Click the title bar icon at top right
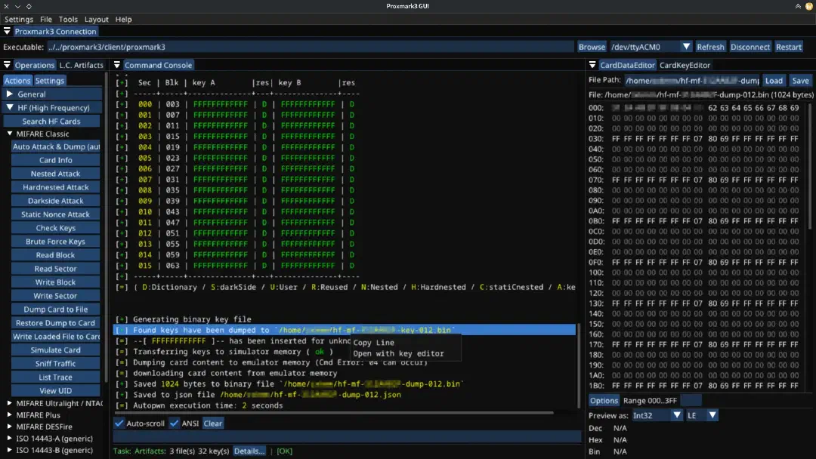Image resolution: width=816 pixels, height=459 pixels. click(809, 6)
